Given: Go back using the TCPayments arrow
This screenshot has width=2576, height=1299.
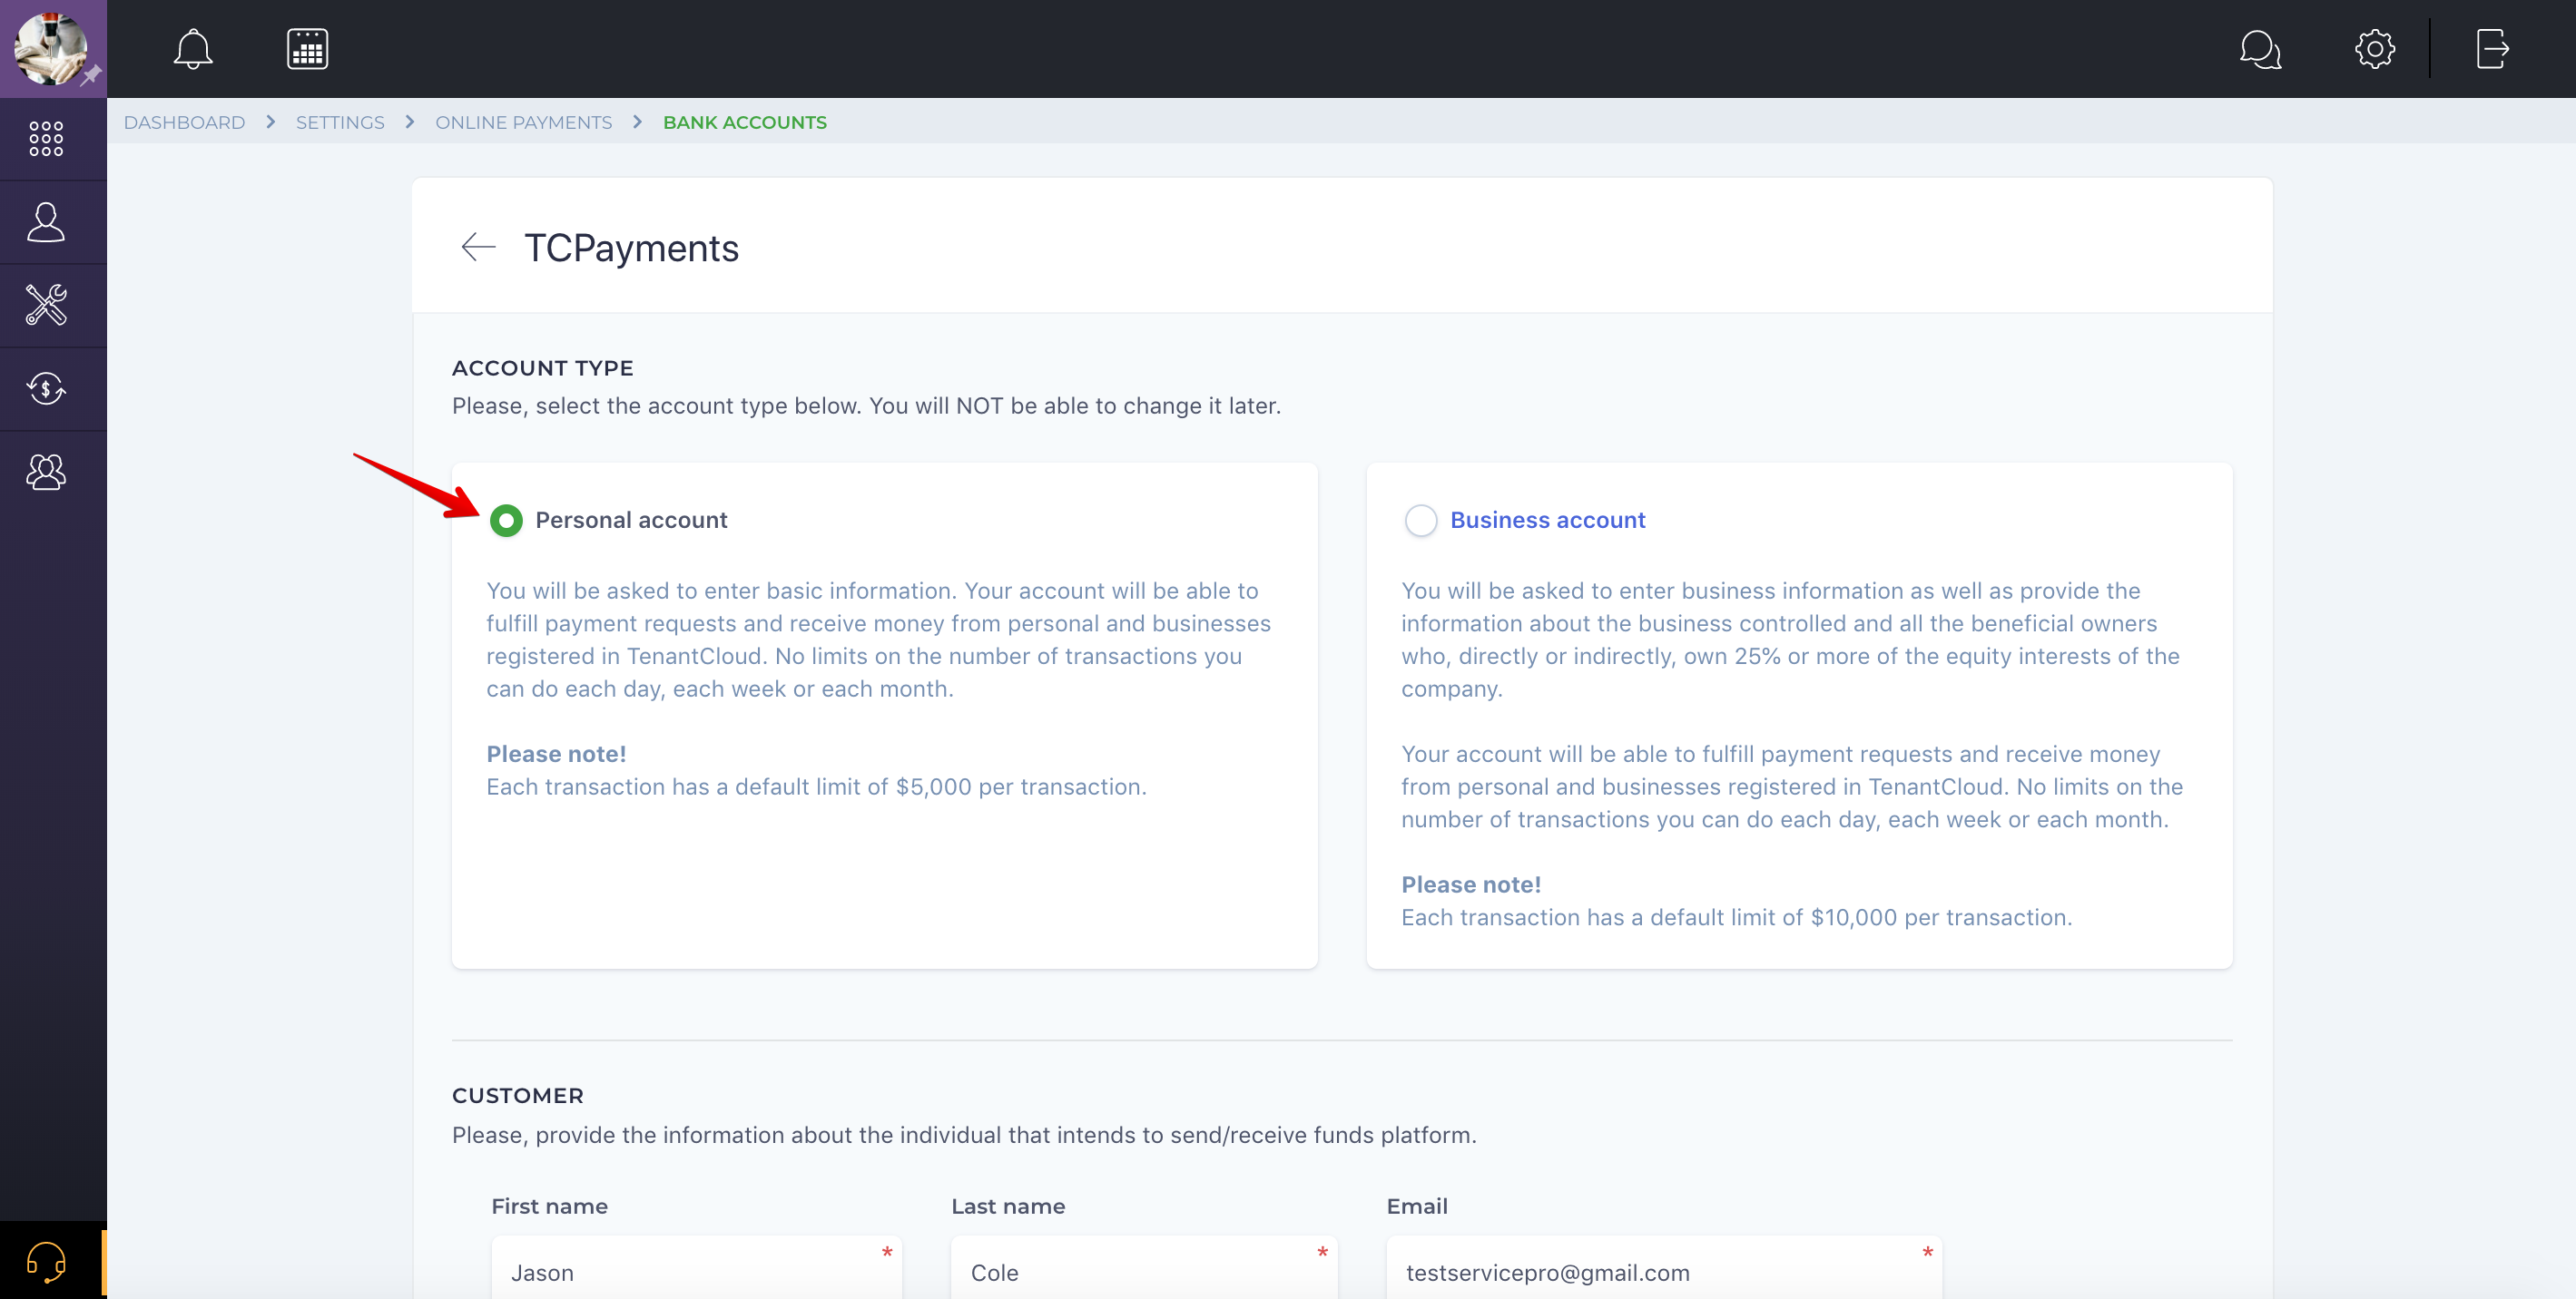Looking at the screenshot, I should 479,247.
